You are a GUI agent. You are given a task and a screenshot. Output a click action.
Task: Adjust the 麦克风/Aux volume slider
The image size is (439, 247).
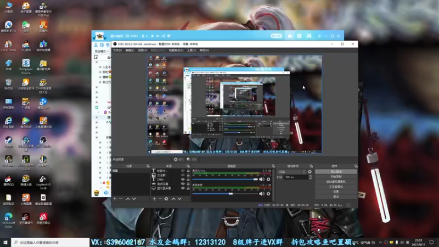point(225,179)
